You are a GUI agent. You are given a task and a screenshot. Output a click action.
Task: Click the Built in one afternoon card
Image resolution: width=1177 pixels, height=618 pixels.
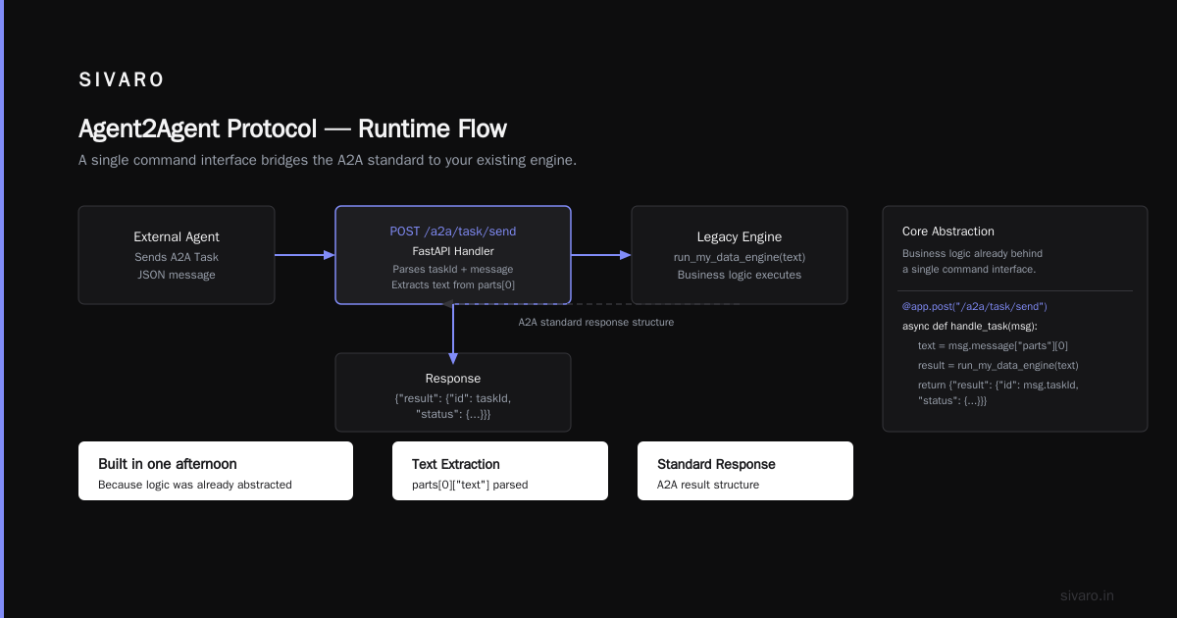pos(216,471)
